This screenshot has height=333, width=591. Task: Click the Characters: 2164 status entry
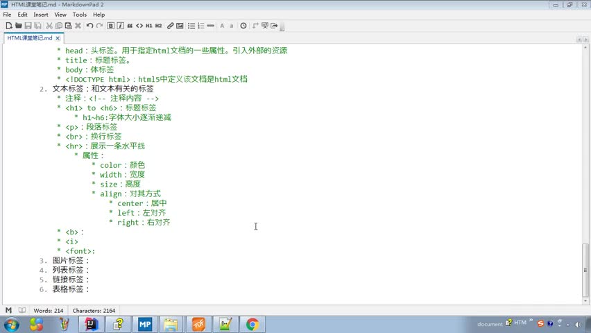[94, 311]
